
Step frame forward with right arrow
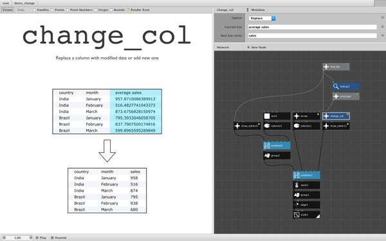(x=31, y=238)
